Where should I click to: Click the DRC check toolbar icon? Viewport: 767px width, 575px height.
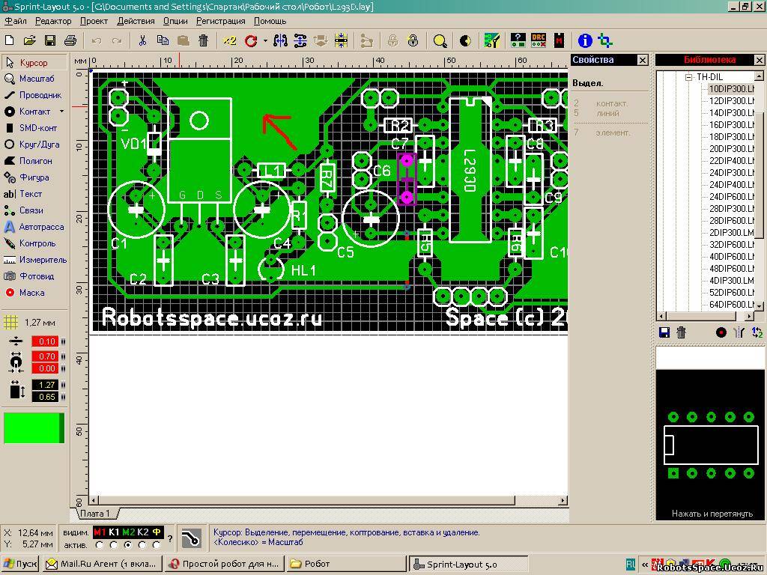click(x=538, y=40)
